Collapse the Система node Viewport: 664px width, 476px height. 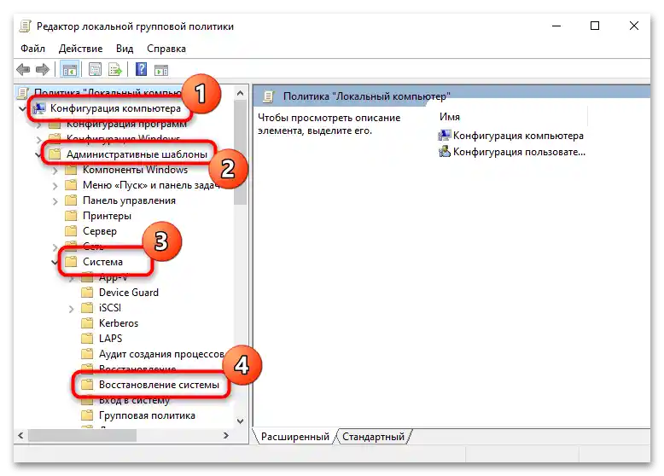click(x=55, y=263)
